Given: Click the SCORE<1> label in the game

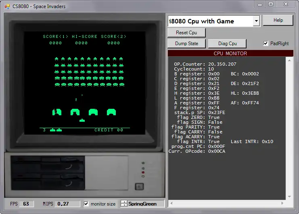Looking at the screenshot, I should click(56, 36).
